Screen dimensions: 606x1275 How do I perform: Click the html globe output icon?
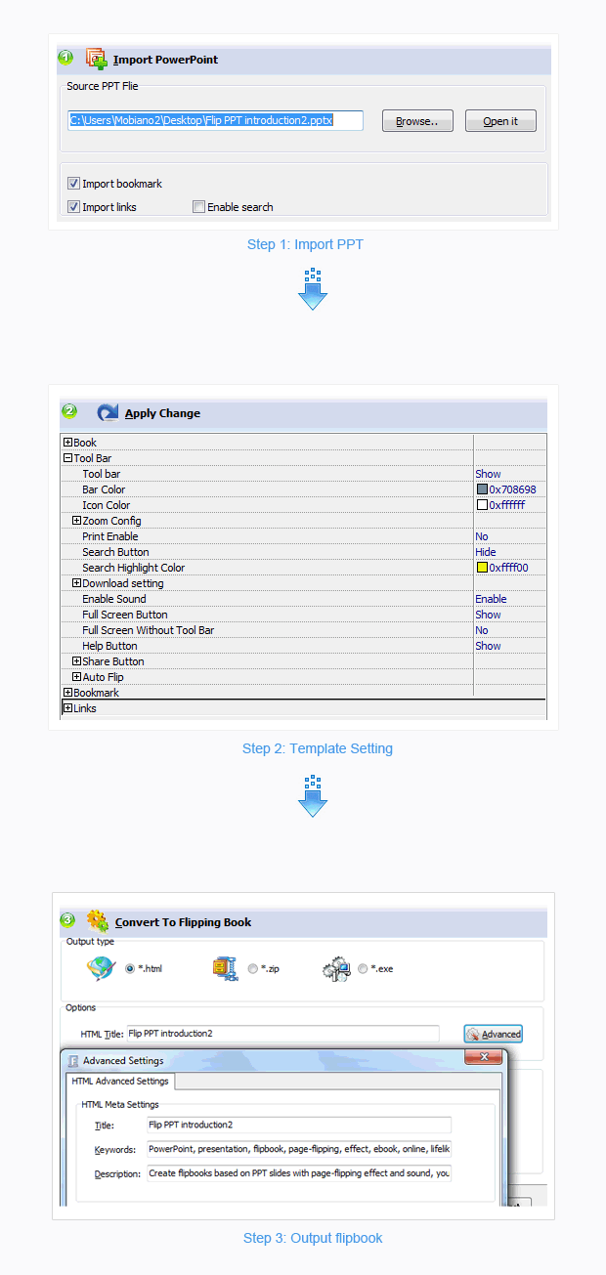click(101, 968)
